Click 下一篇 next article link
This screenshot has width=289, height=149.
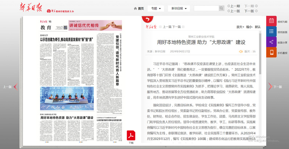[176, 27]
